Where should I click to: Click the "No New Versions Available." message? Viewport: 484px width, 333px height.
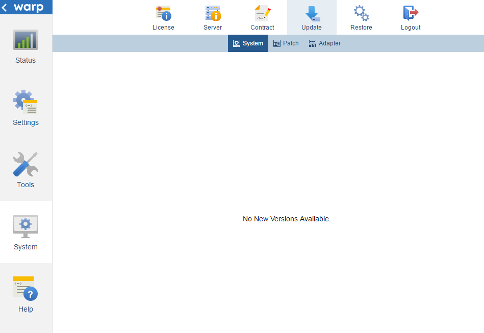pos(287,219)
